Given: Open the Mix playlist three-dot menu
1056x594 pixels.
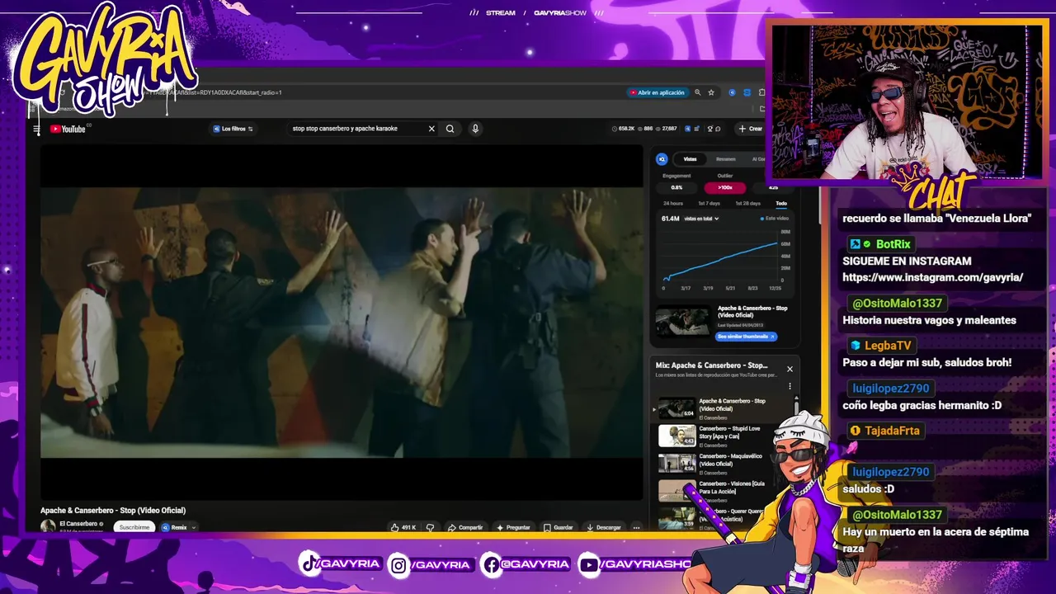Looking at the screenshot, I should [x=790, y=386].
